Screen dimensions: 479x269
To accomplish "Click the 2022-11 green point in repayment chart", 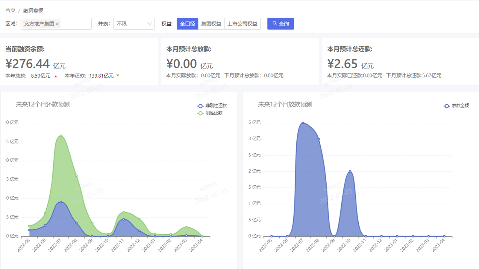I will 124,213.
